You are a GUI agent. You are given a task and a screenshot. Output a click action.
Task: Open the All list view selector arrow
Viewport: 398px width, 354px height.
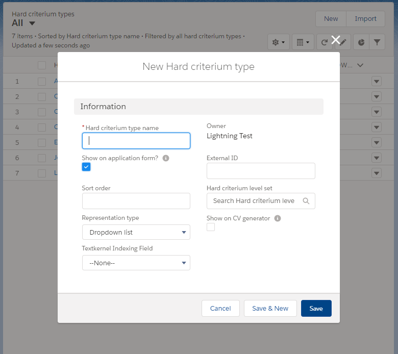point(32,23)
